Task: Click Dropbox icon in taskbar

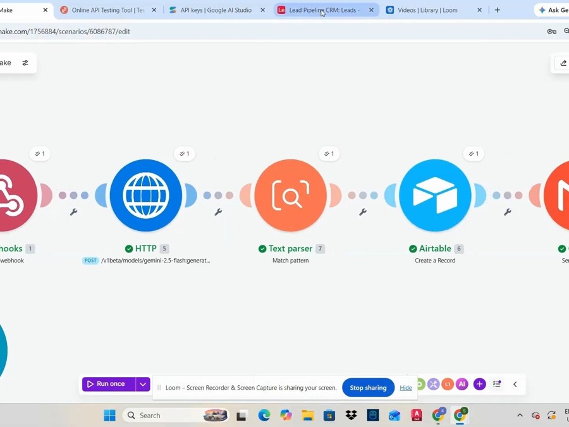Action: 351,414
